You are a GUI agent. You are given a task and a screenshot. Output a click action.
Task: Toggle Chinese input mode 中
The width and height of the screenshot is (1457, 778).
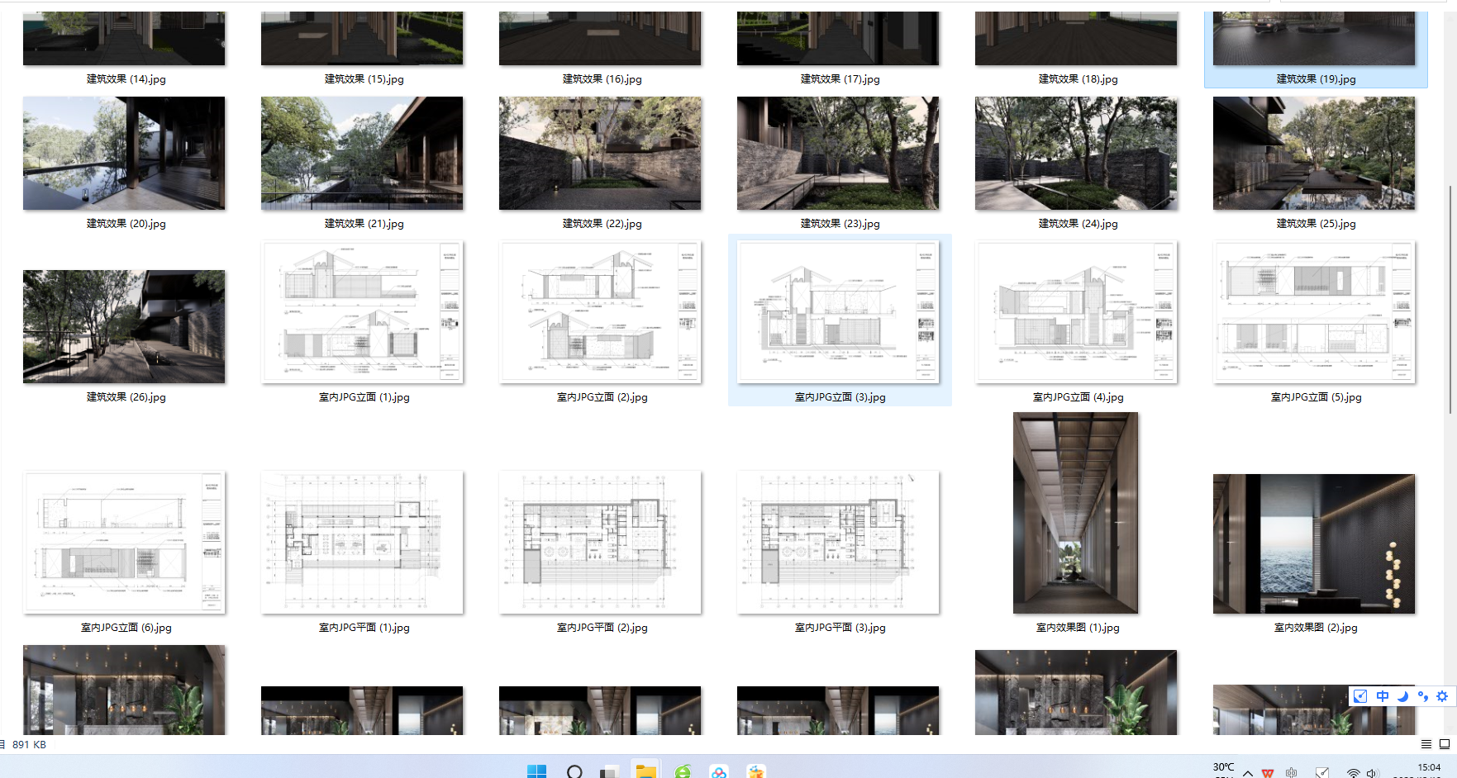(1383, 696)
